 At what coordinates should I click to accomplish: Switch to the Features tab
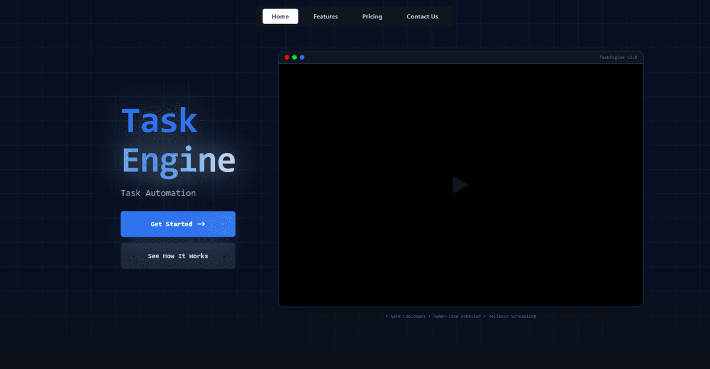325,16
